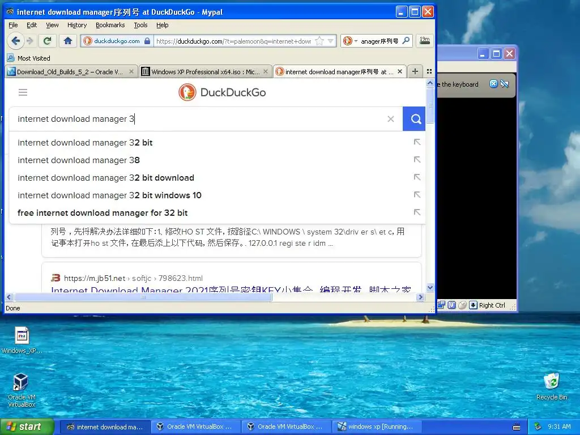580x435 pixels.
Task: Switch to the Download_Old_Builds_5_2 tab
Action: (x=70, y=72)
